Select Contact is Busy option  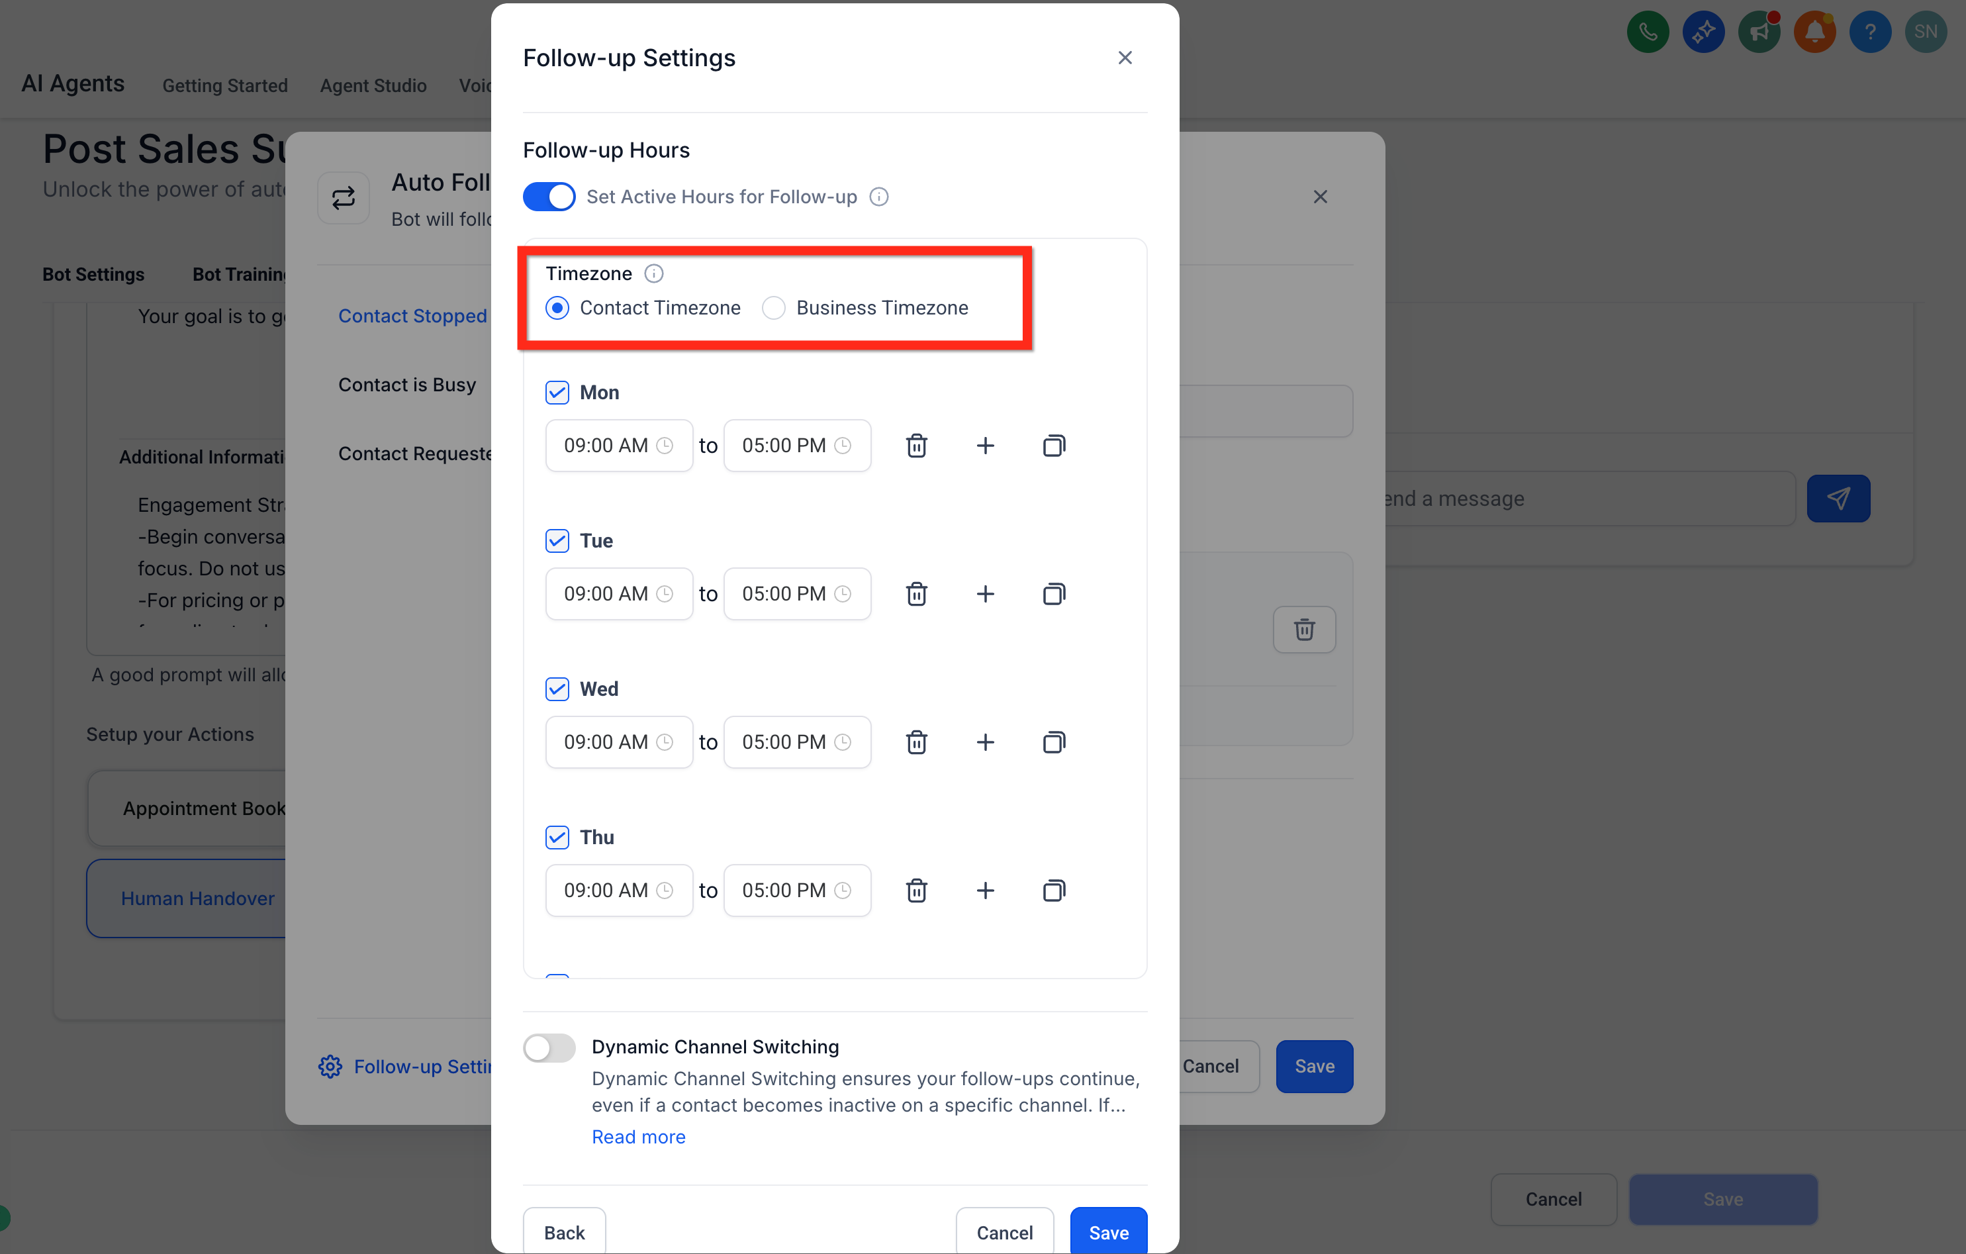coord(406,385)
